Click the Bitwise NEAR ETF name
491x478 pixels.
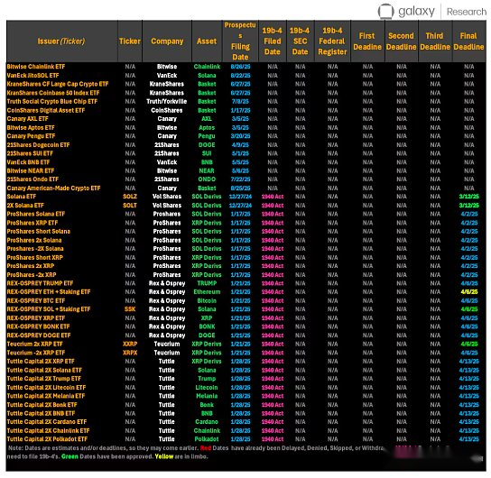click(31, 170)
